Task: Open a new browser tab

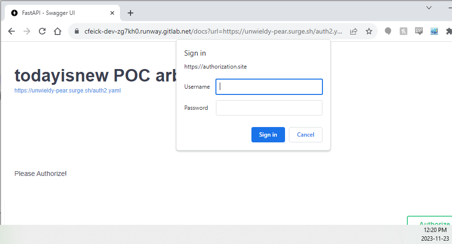Action: coord(131,13)
